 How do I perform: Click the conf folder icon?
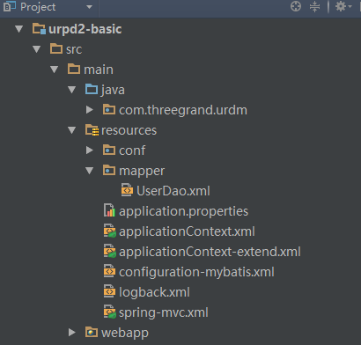pos(109,150)
